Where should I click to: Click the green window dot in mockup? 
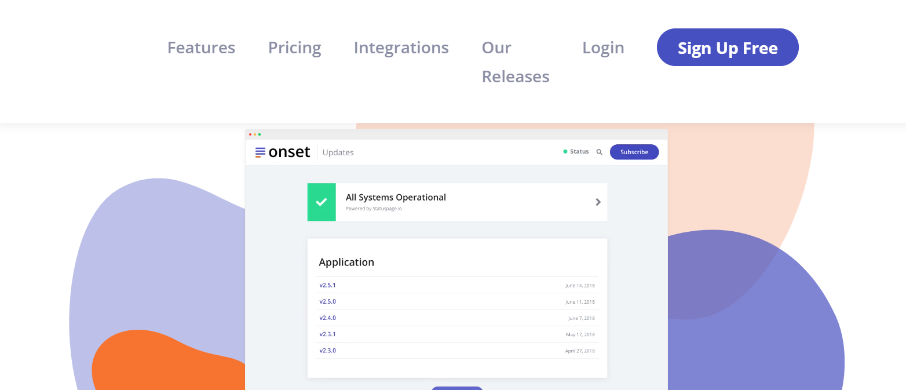click(260, 134)
